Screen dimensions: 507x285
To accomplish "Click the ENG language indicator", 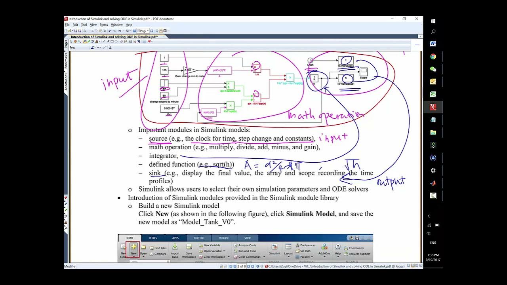I will pyautogui.click(x=433, y=243).
